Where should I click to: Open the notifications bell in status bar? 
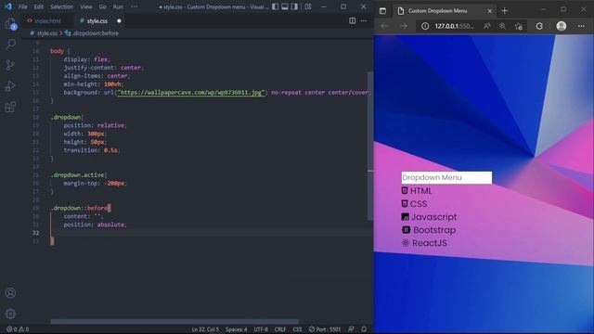click(x=364, y=329)
